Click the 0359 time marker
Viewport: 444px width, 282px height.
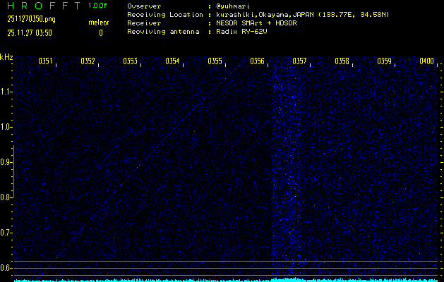click(x=384, y=61)
